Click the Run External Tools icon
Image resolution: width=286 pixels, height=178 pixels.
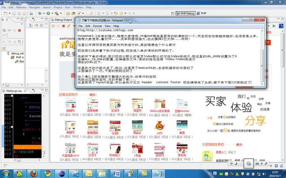tap(57, 13)
